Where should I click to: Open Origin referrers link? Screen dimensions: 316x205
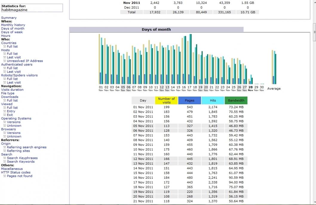pyautogui.click(x=6, y=143)
